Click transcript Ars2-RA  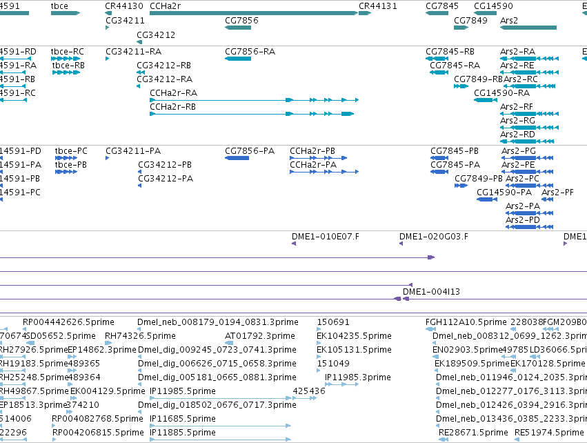click(518, 51)
